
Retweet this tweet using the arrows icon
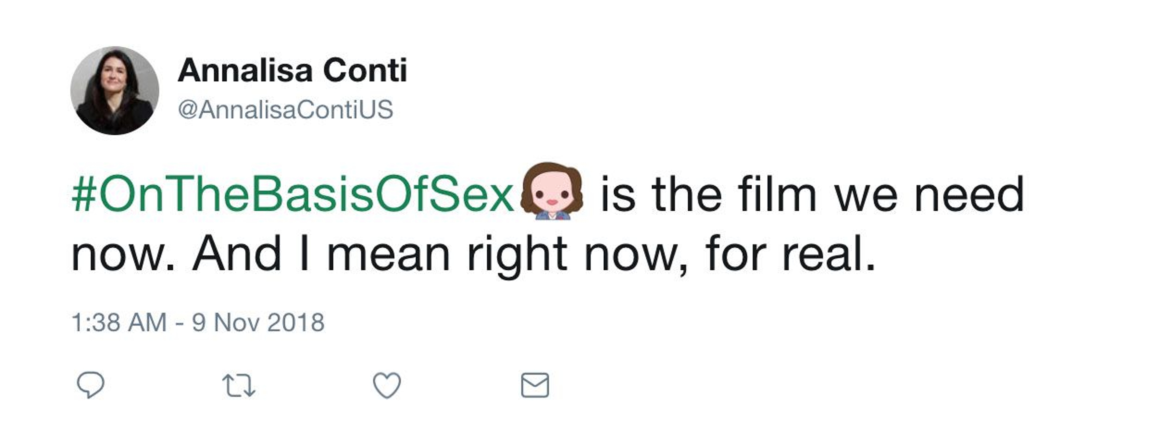[239, 385]
